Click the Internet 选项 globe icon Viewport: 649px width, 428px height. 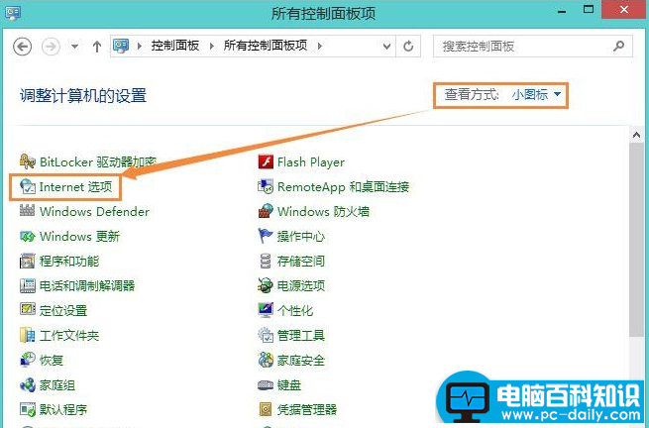(28, 187)
